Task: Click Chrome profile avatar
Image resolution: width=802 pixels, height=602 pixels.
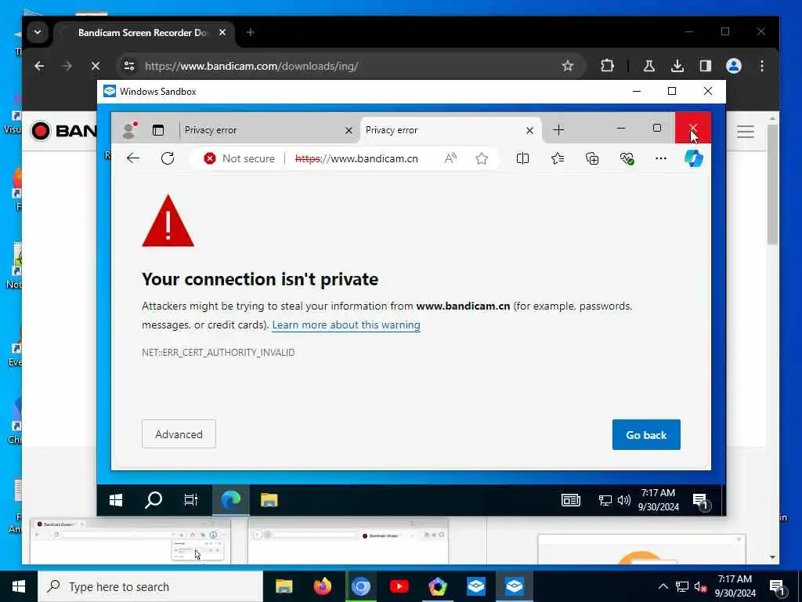Action: point(733,66)
